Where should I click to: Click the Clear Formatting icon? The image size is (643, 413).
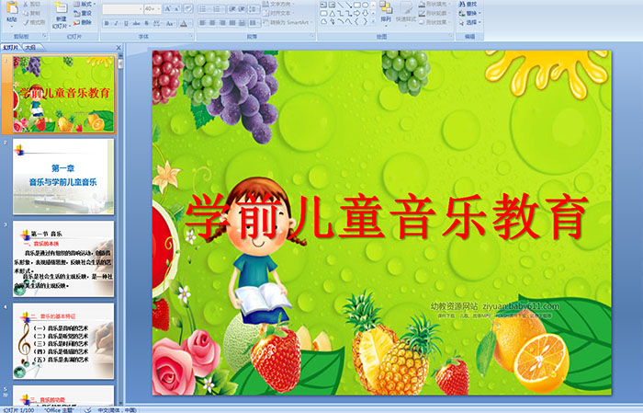(187, 9)
